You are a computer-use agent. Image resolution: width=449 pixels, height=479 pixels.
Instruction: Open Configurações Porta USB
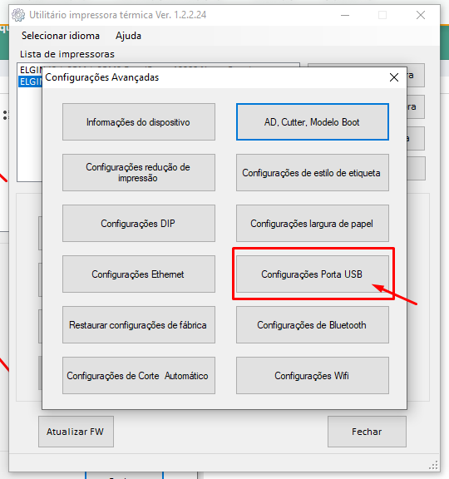coord(312,274)
